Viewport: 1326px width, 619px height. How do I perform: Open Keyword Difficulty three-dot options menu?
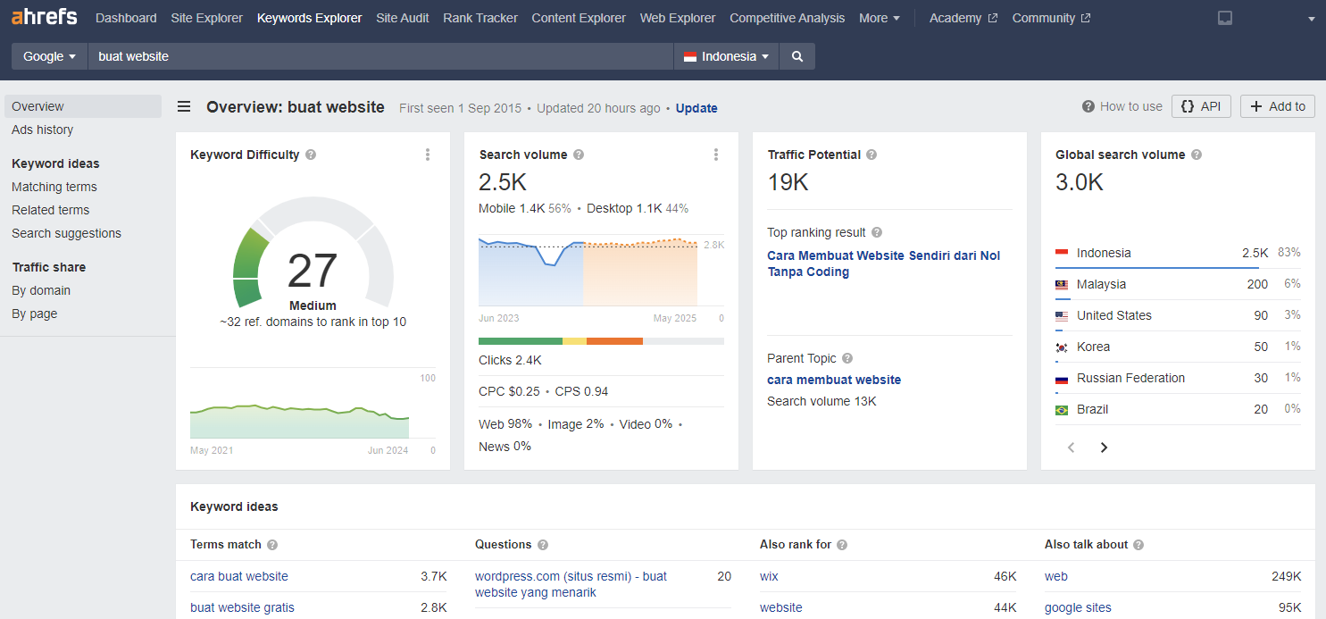(428, 155)
